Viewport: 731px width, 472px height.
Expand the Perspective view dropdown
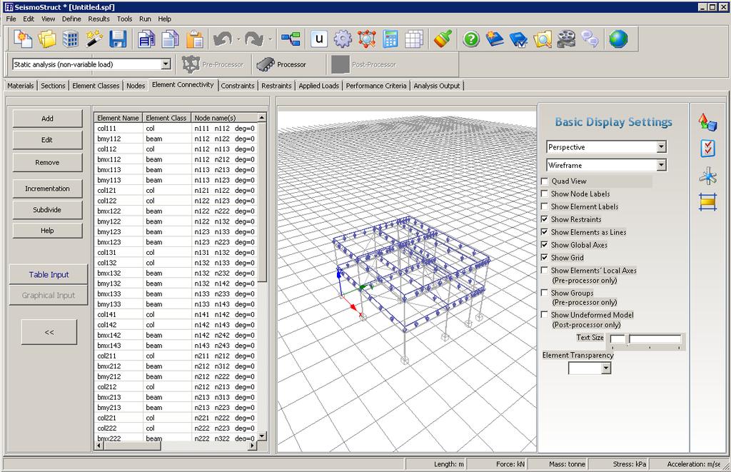pos(661,147)
